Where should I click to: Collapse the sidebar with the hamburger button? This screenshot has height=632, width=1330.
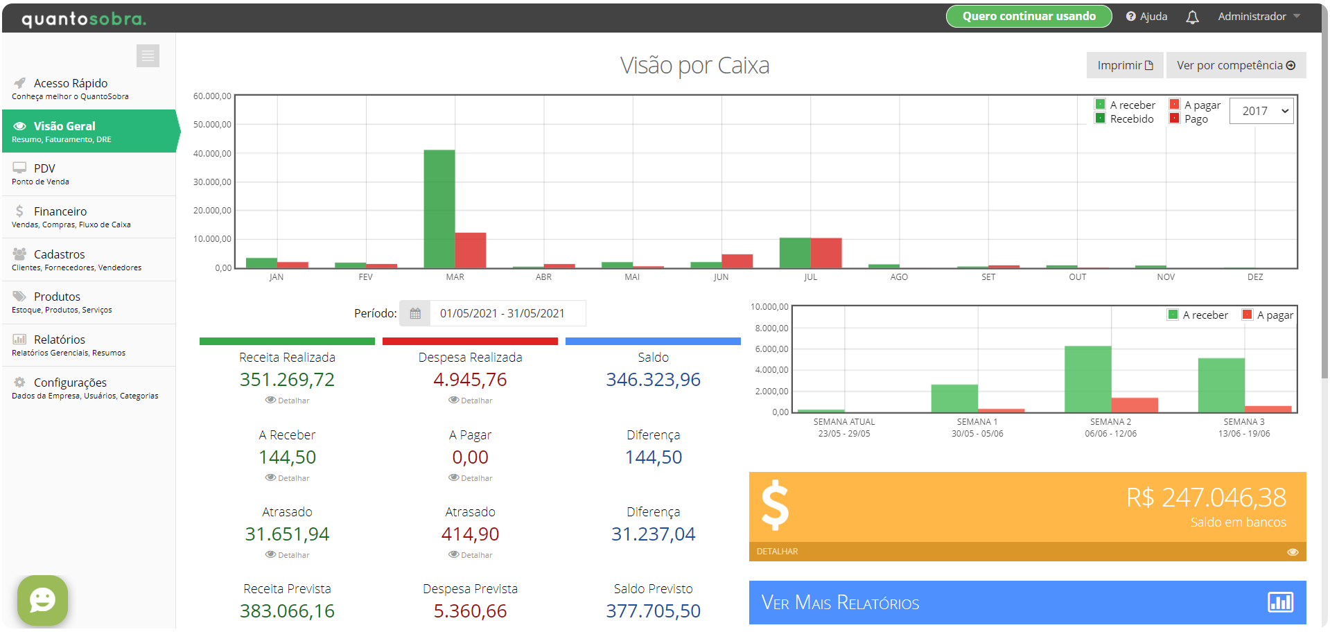[148, 55]
